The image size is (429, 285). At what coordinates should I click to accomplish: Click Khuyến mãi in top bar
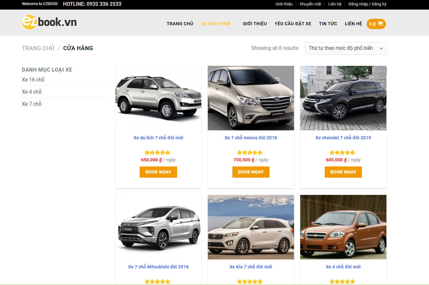[310, 4]
